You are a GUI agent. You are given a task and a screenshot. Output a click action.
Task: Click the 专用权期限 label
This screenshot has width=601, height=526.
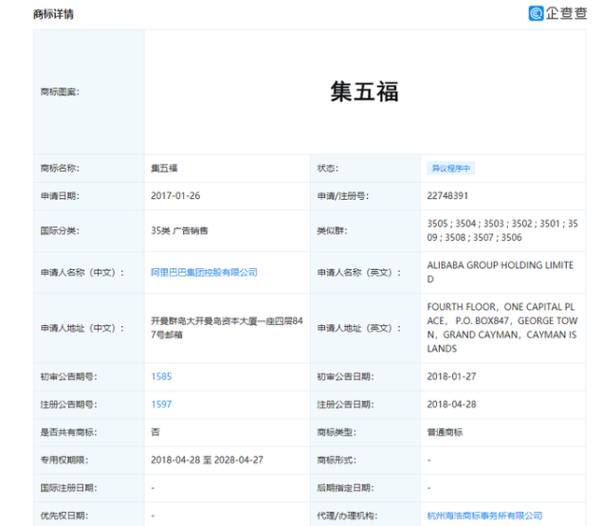(64, 460)
